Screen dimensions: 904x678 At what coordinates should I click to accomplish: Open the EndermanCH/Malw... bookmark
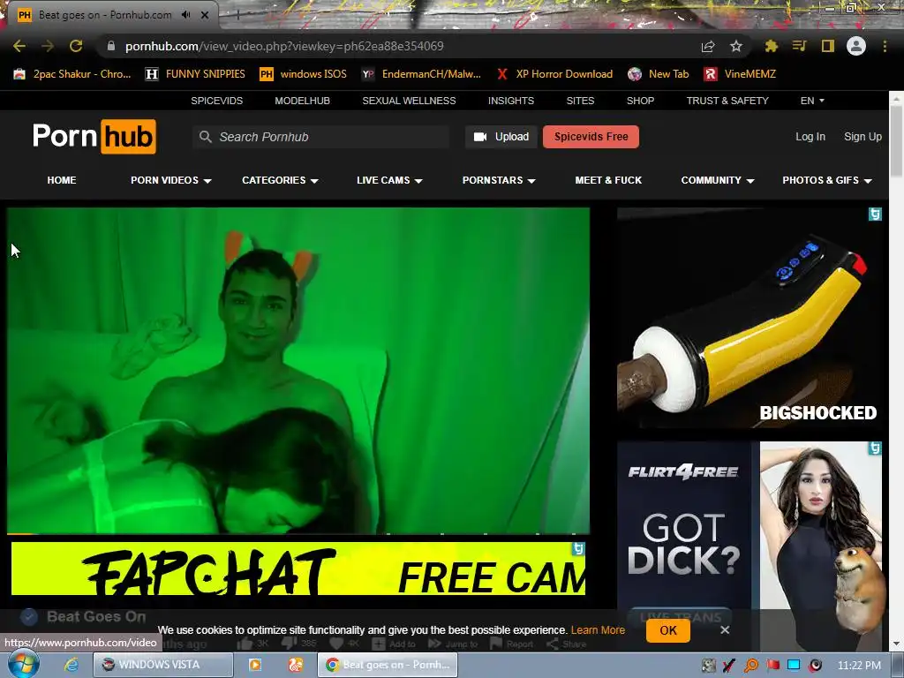click(421, 74)
